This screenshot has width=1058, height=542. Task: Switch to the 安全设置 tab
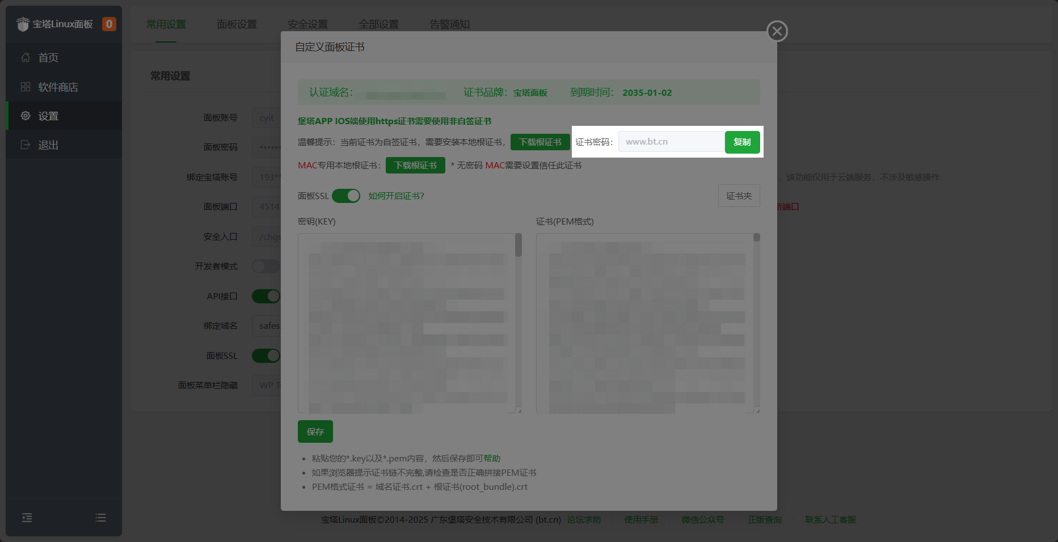coord(307,24)
